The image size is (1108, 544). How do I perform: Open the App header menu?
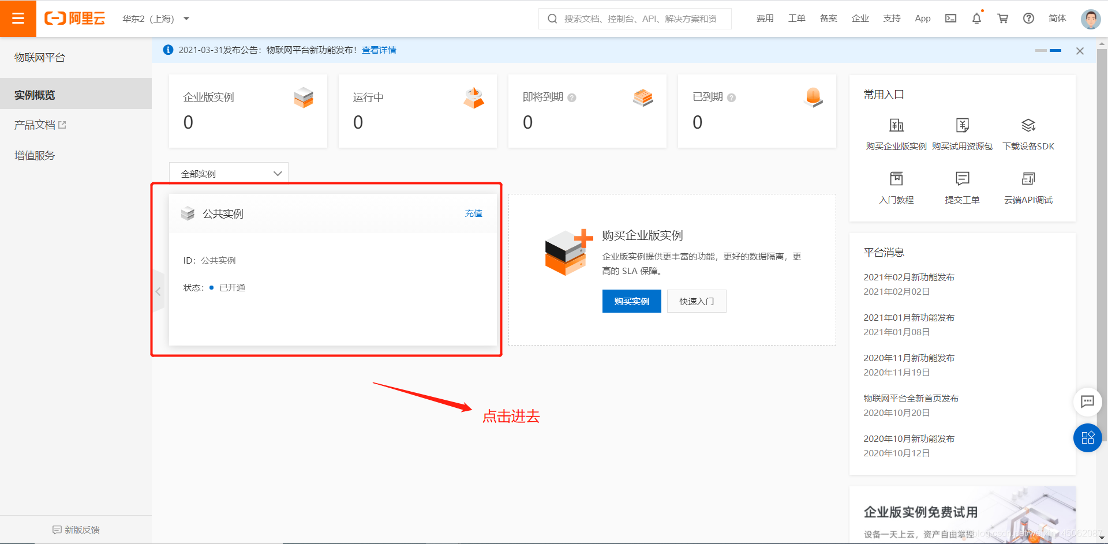[x=923, y=18]
